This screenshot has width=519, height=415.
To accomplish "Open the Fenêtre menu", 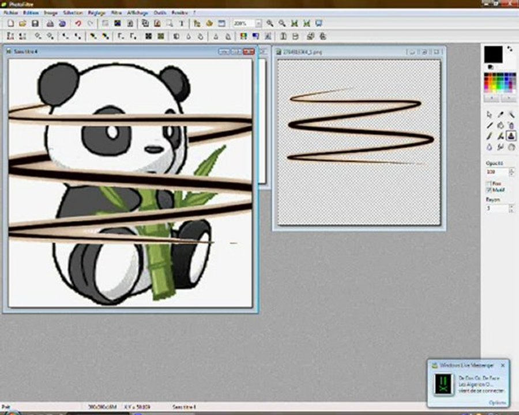I will (x=180, y=13).
